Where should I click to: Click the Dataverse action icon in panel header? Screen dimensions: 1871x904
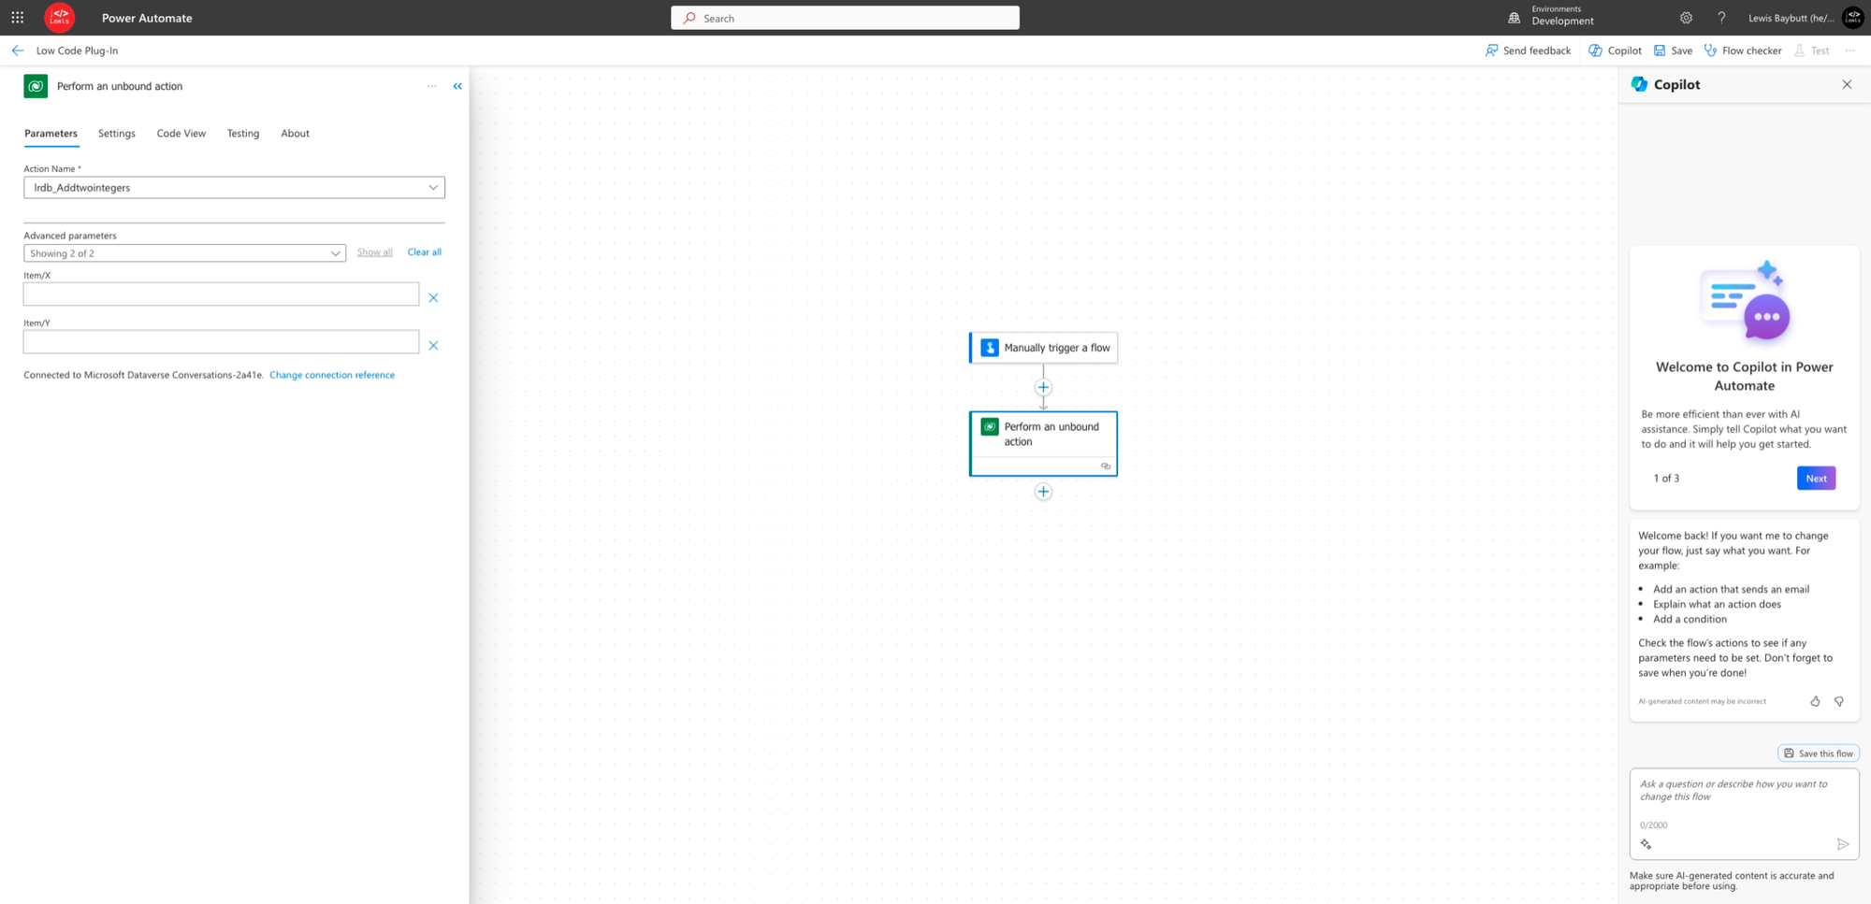(x=36, y=86)
